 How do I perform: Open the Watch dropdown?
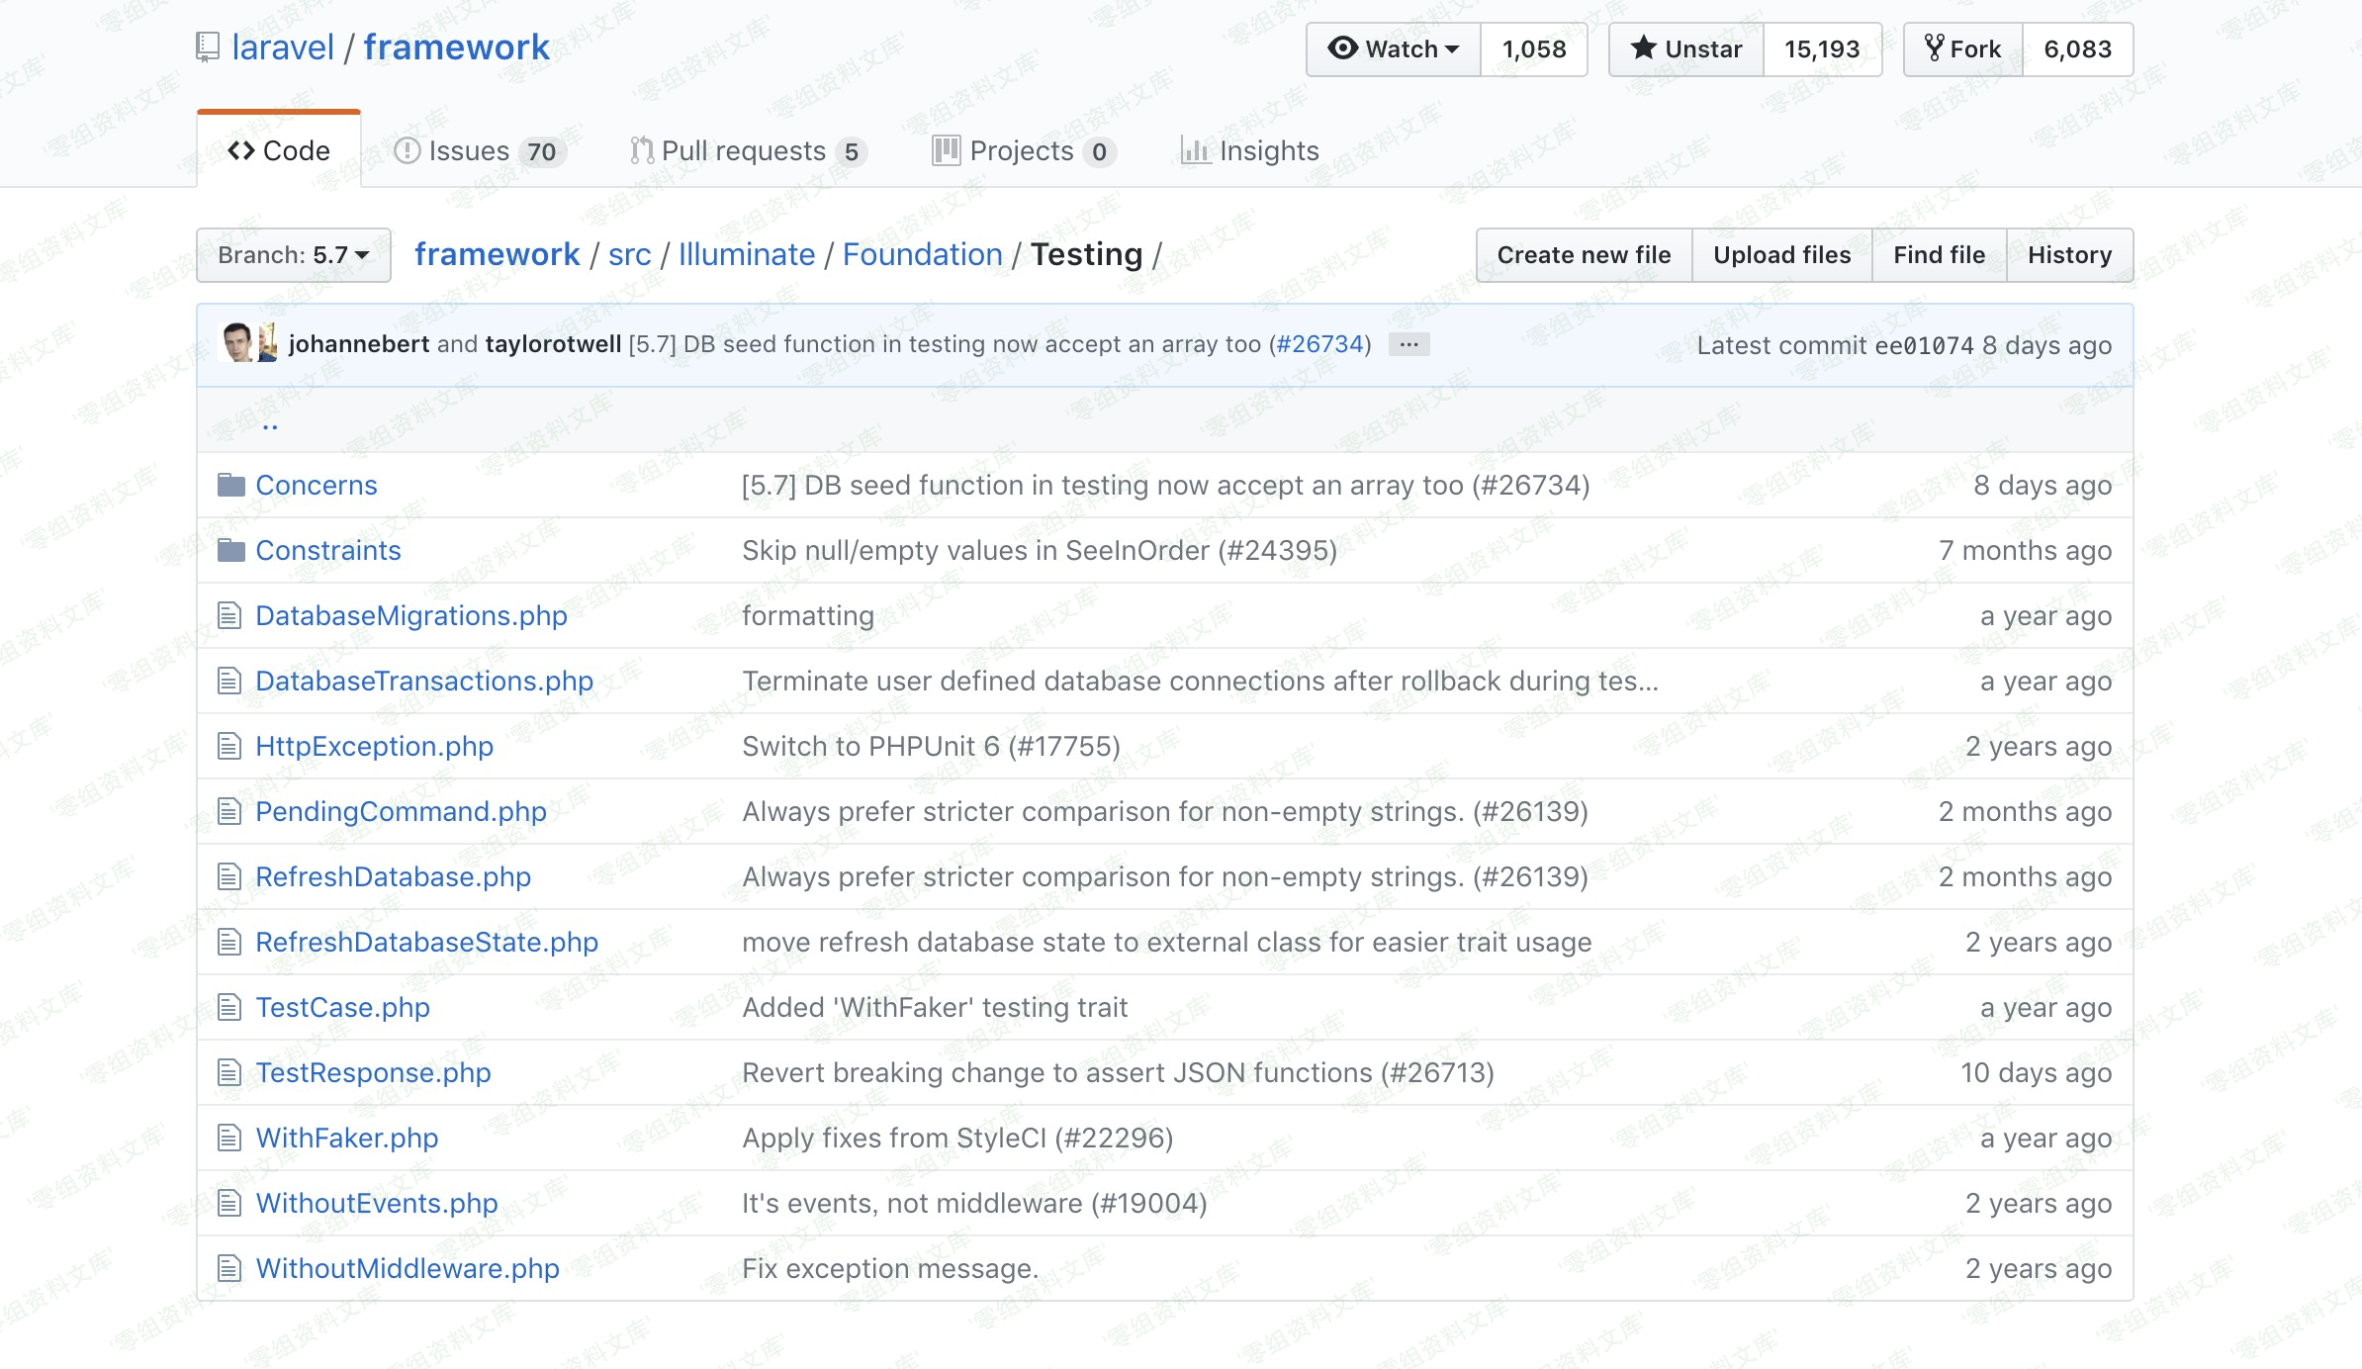(x=1394, y=48)
